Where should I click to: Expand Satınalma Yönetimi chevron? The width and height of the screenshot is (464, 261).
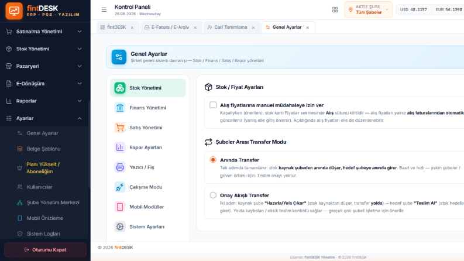click(80, 32)
